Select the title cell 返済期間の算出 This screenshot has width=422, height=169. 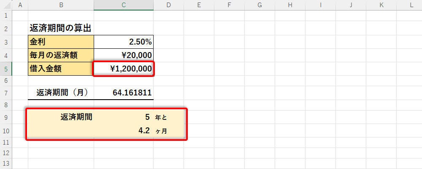pos(61,29)
